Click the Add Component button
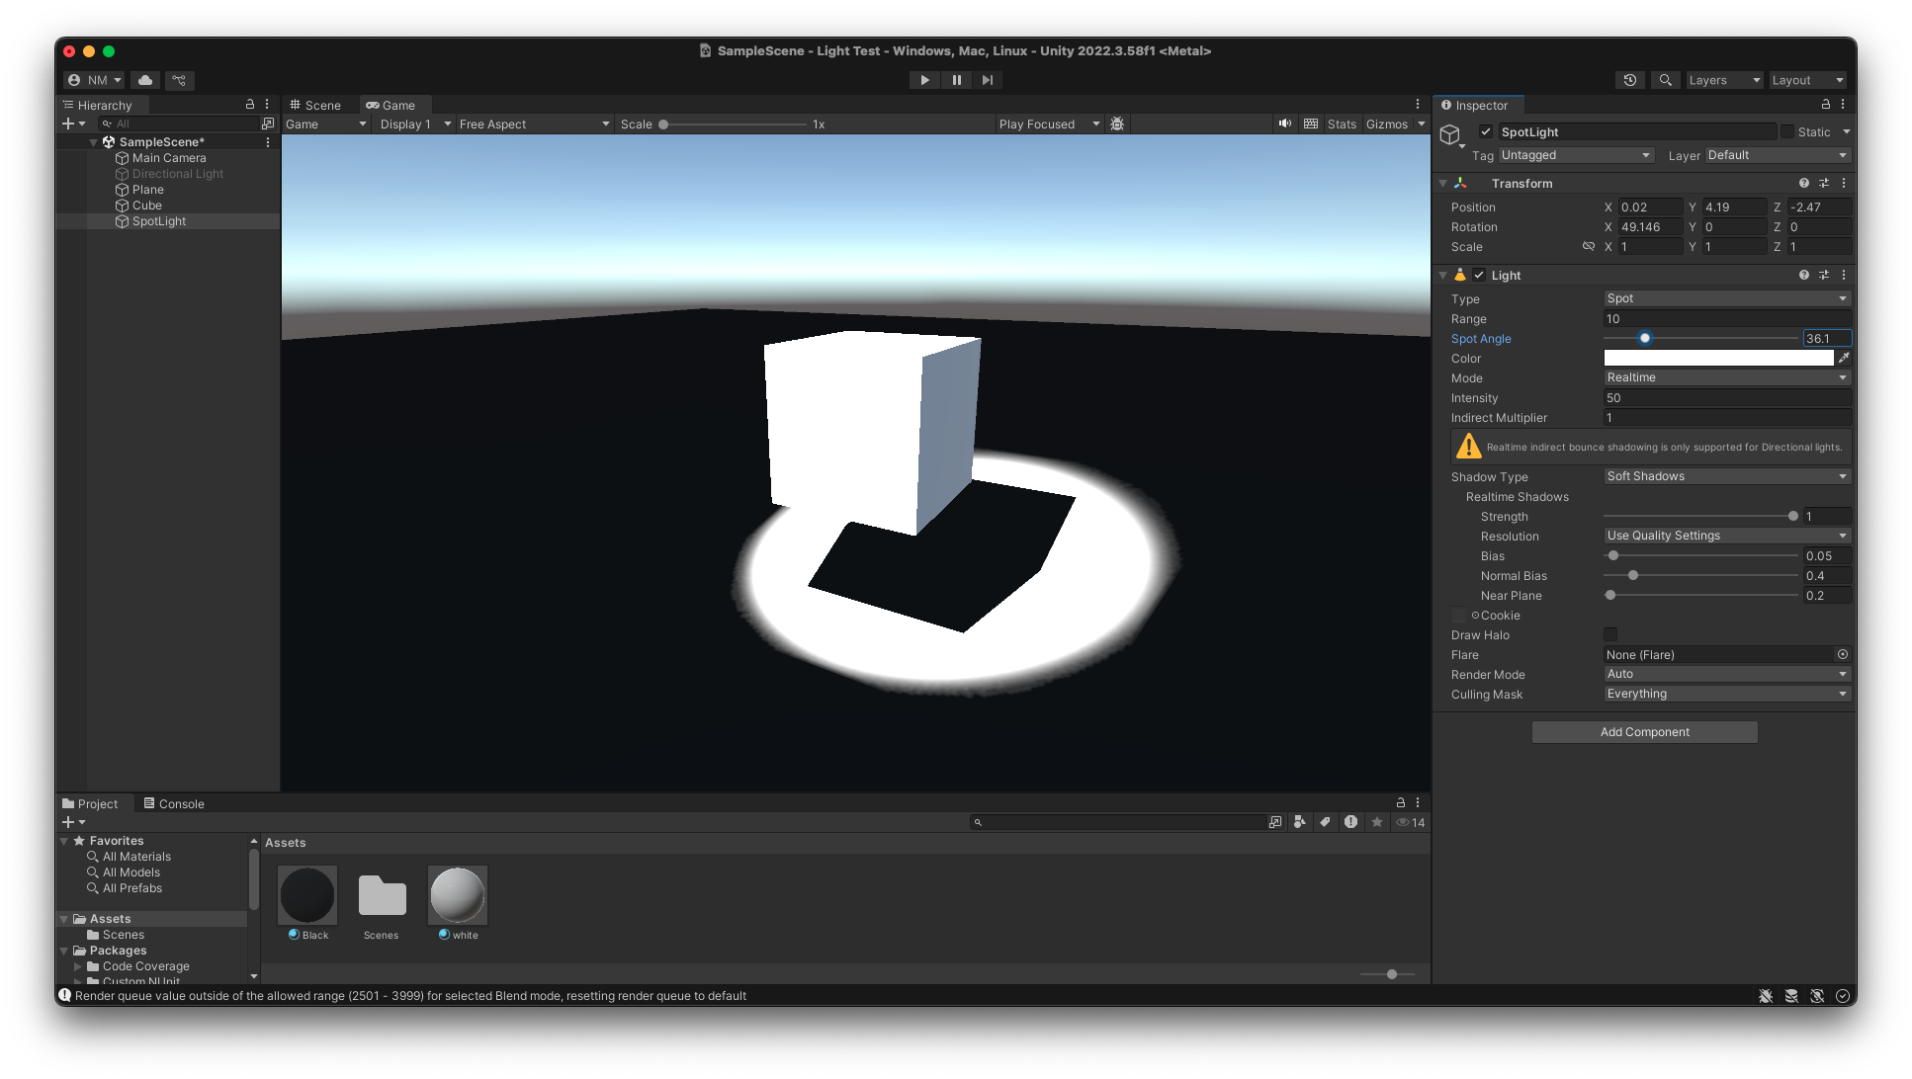The height and width of the screenshot is (1079, 1912). (1644, 732)
